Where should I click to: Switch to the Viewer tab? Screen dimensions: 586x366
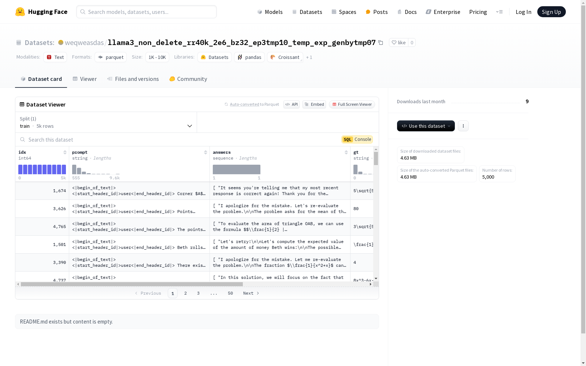pyautogui.click(x=85, y=79)
